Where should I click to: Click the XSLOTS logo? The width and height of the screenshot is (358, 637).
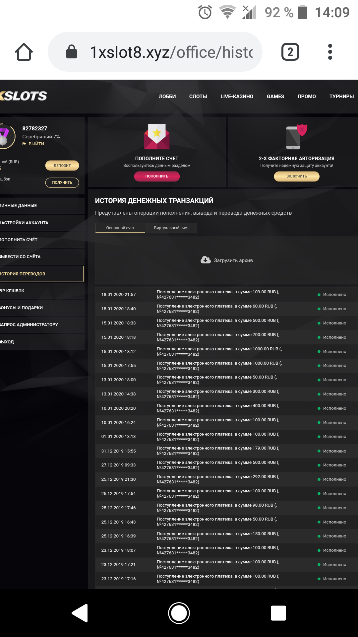[x=23, y=96]
